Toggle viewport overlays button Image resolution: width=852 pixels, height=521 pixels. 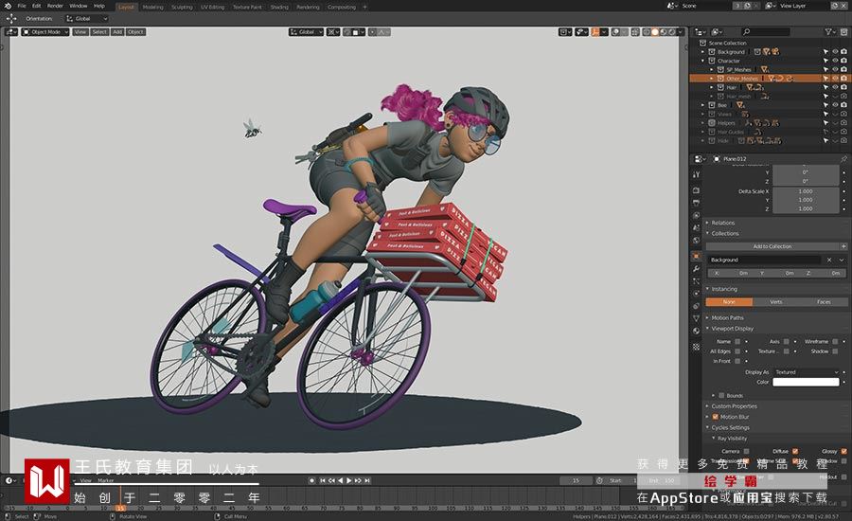(615, 32)
